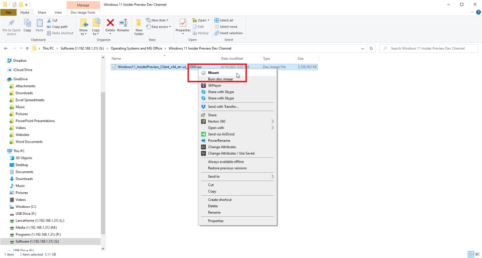The height and width of the screenshot is (258, 482).
Task: Click the refresh icon beside address bar
Action: click(372, 48)
